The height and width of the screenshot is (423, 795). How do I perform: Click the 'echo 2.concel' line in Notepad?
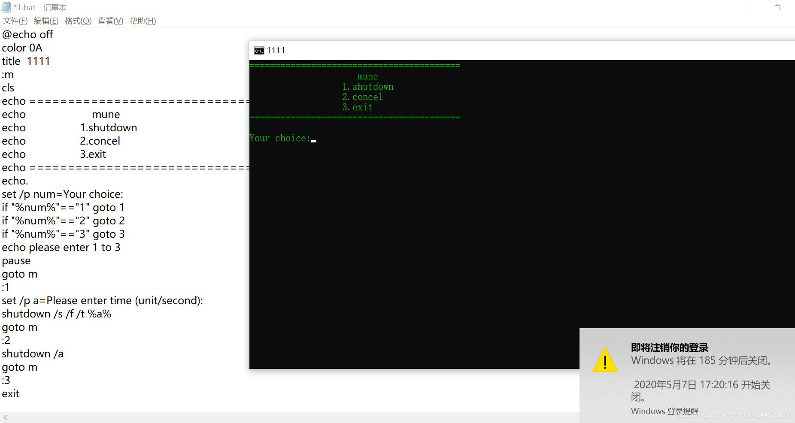pos(61,141)
